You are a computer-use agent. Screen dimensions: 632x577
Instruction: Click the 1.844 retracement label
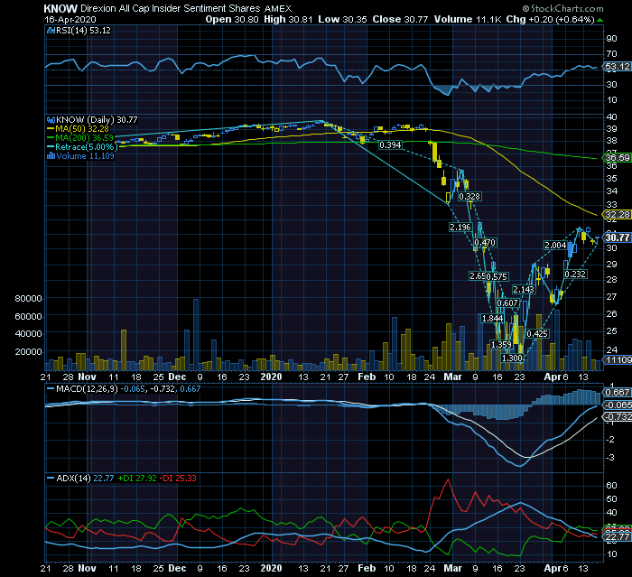click(493, 319)
